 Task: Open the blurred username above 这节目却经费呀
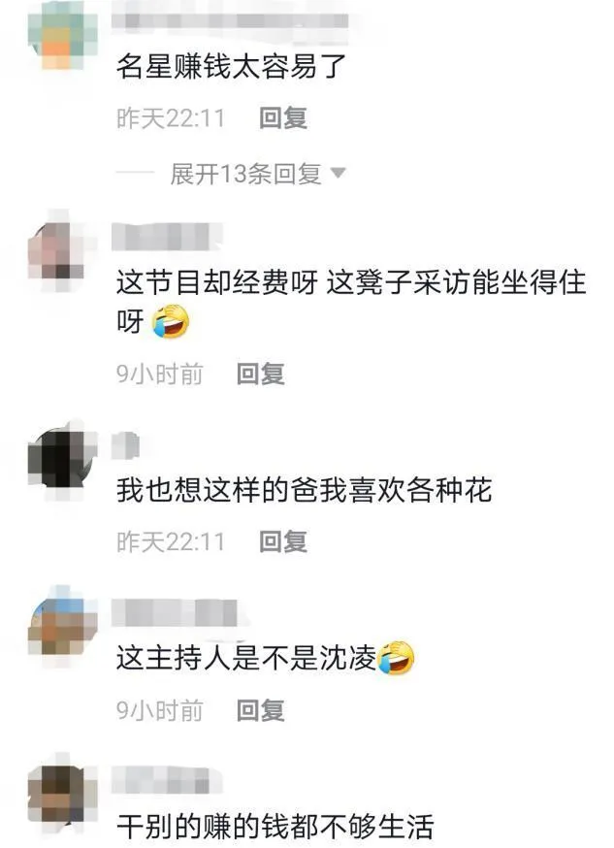tap(167, 237)
